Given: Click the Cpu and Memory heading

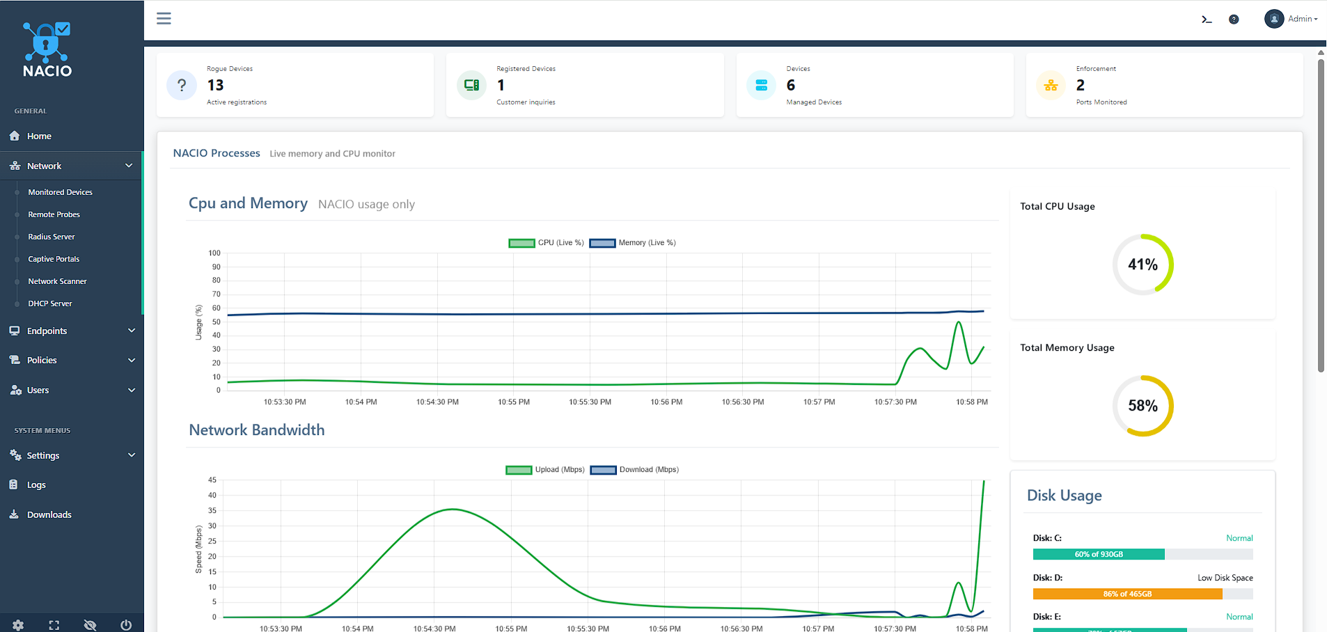Looking at the screenshot, I should point(248,203).
